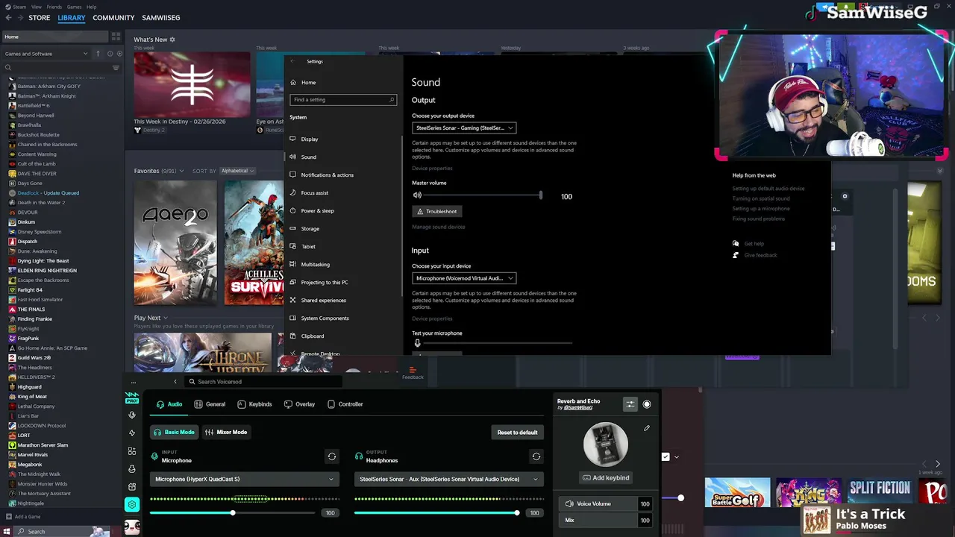Open This Week In Destiny news thumbnail
The width and height of the screenshot is (955, 537).
pos(192,84)
